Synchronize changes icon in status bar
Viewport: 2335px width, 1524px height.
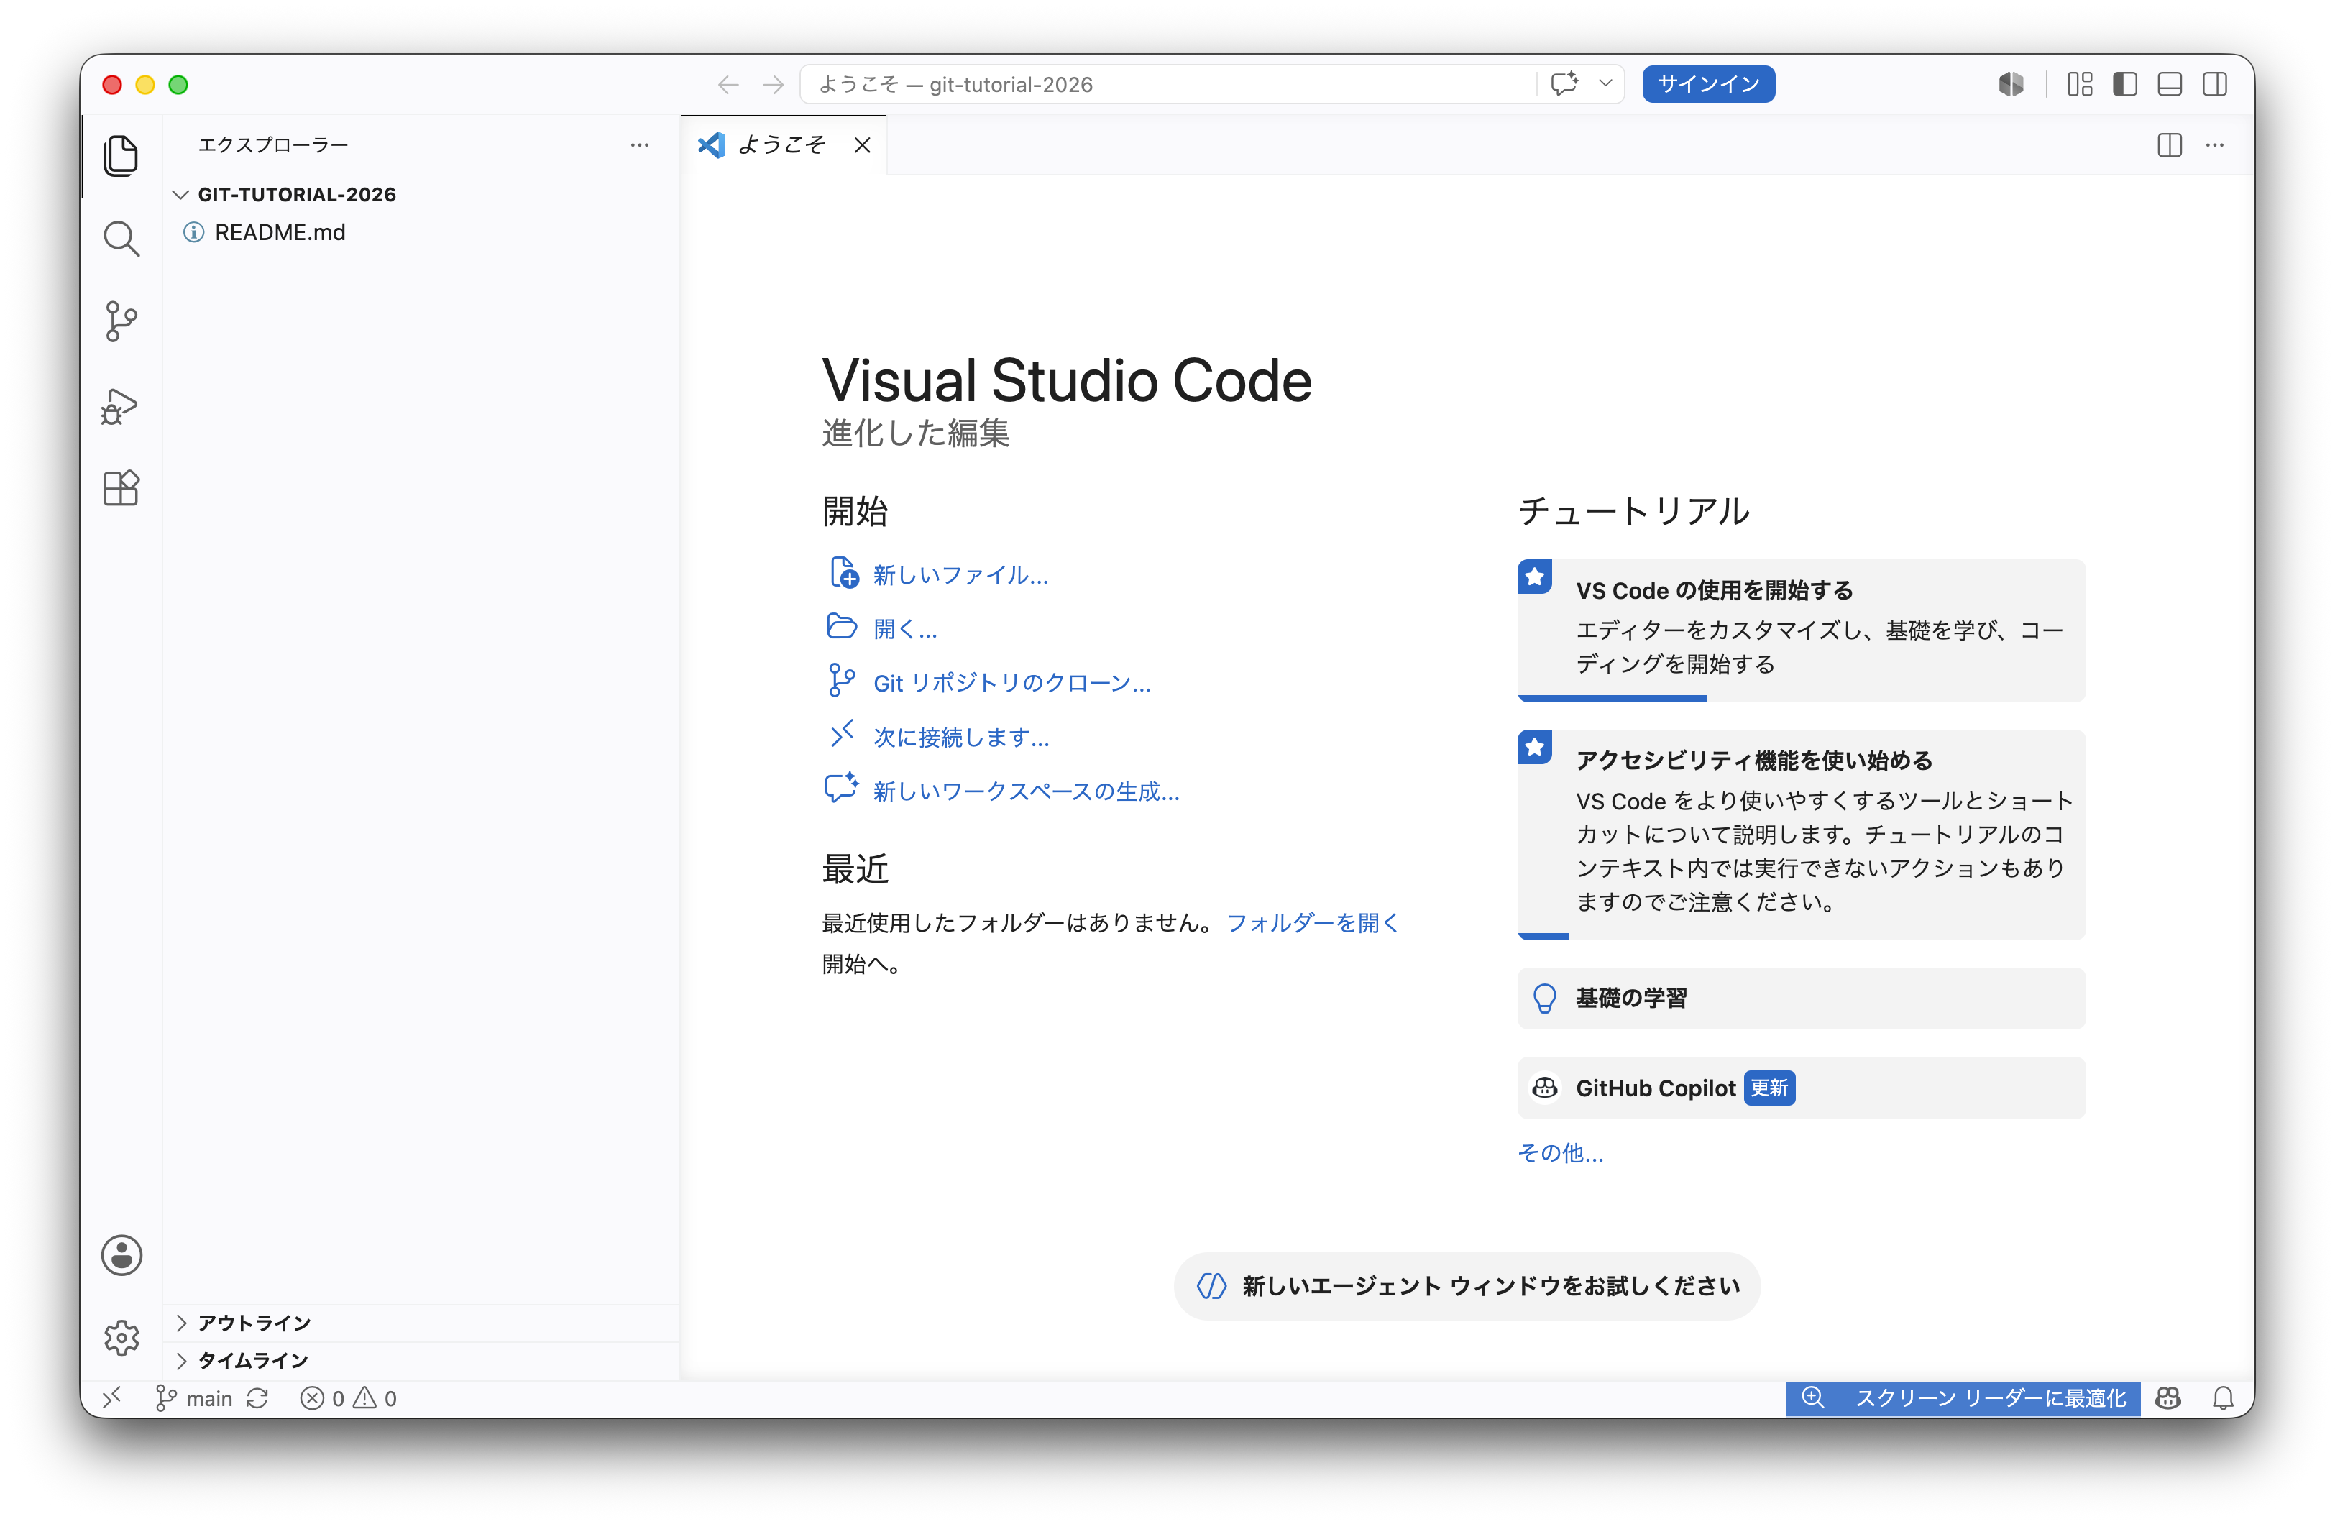pyautogui.click(x=257, y=1398)
